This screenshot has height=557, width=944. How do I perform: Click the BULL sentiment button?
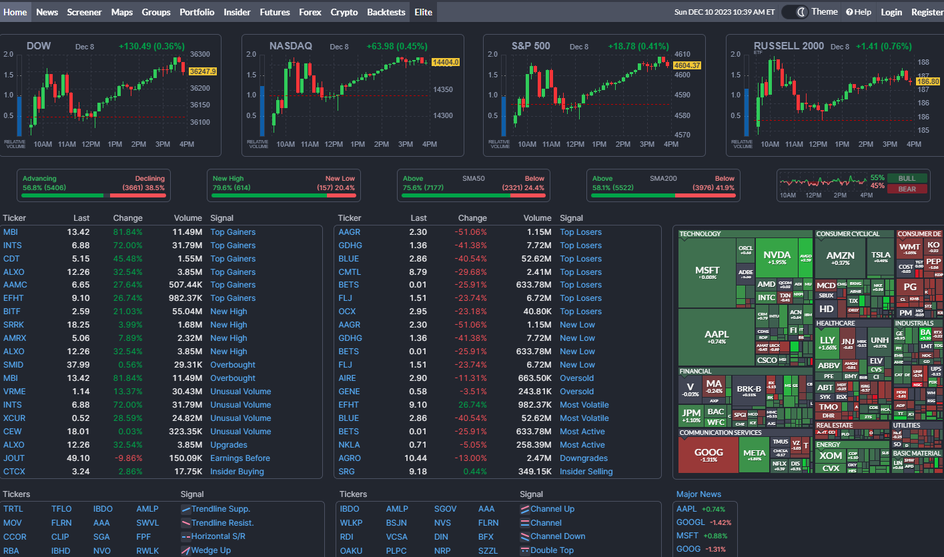[x=907, y=178]
